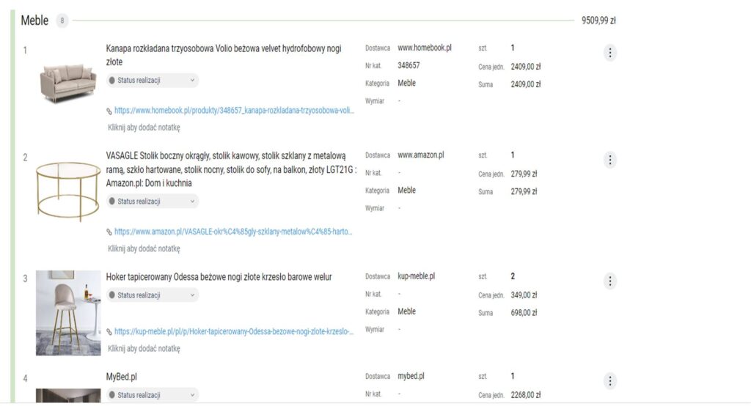
Task: Open the homebook.pl product link
Action: (234, 111)
